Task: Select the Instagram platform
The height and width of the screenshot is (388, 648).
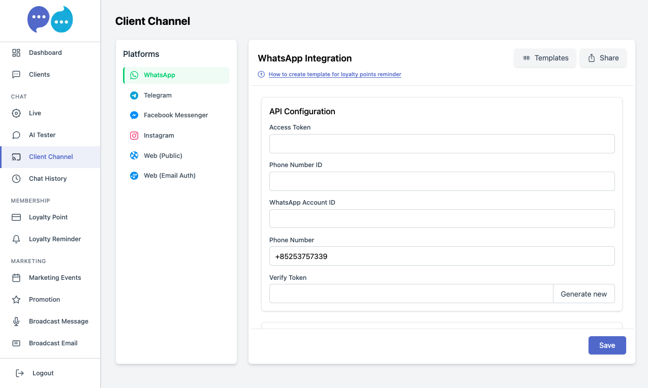Action: pos(176,136)
